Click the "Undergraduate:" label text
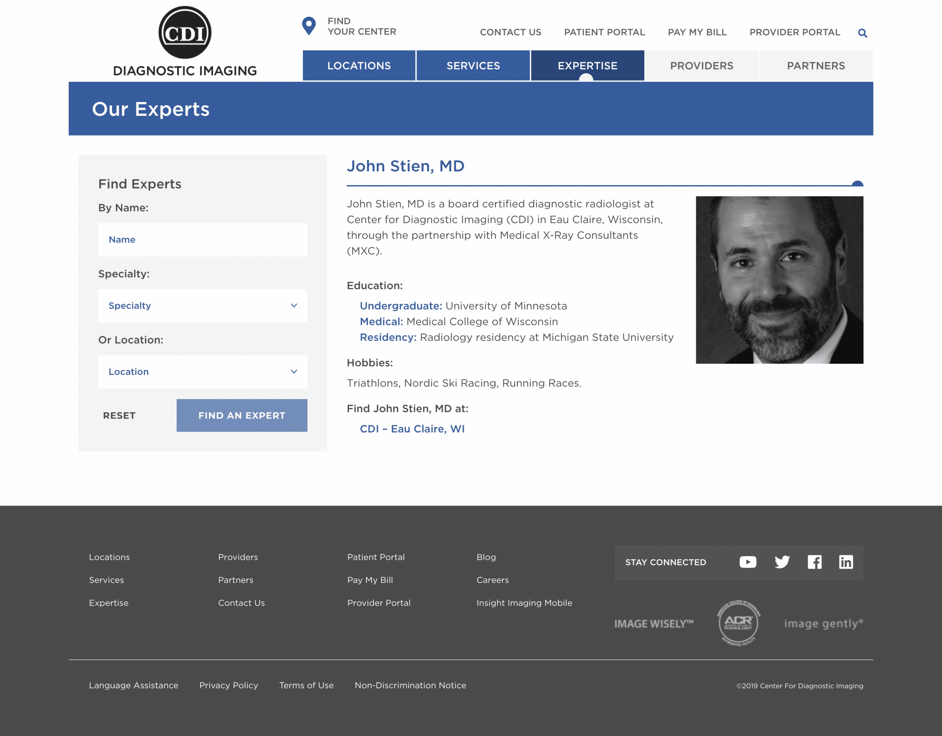Viewport: 942px width, 736px height. coord(401,305)
